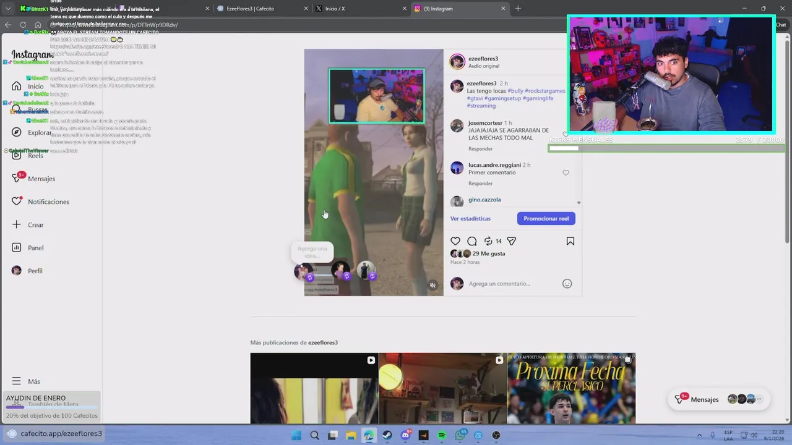
Task: Like the post with heart icon
Action: coord(455,241)
